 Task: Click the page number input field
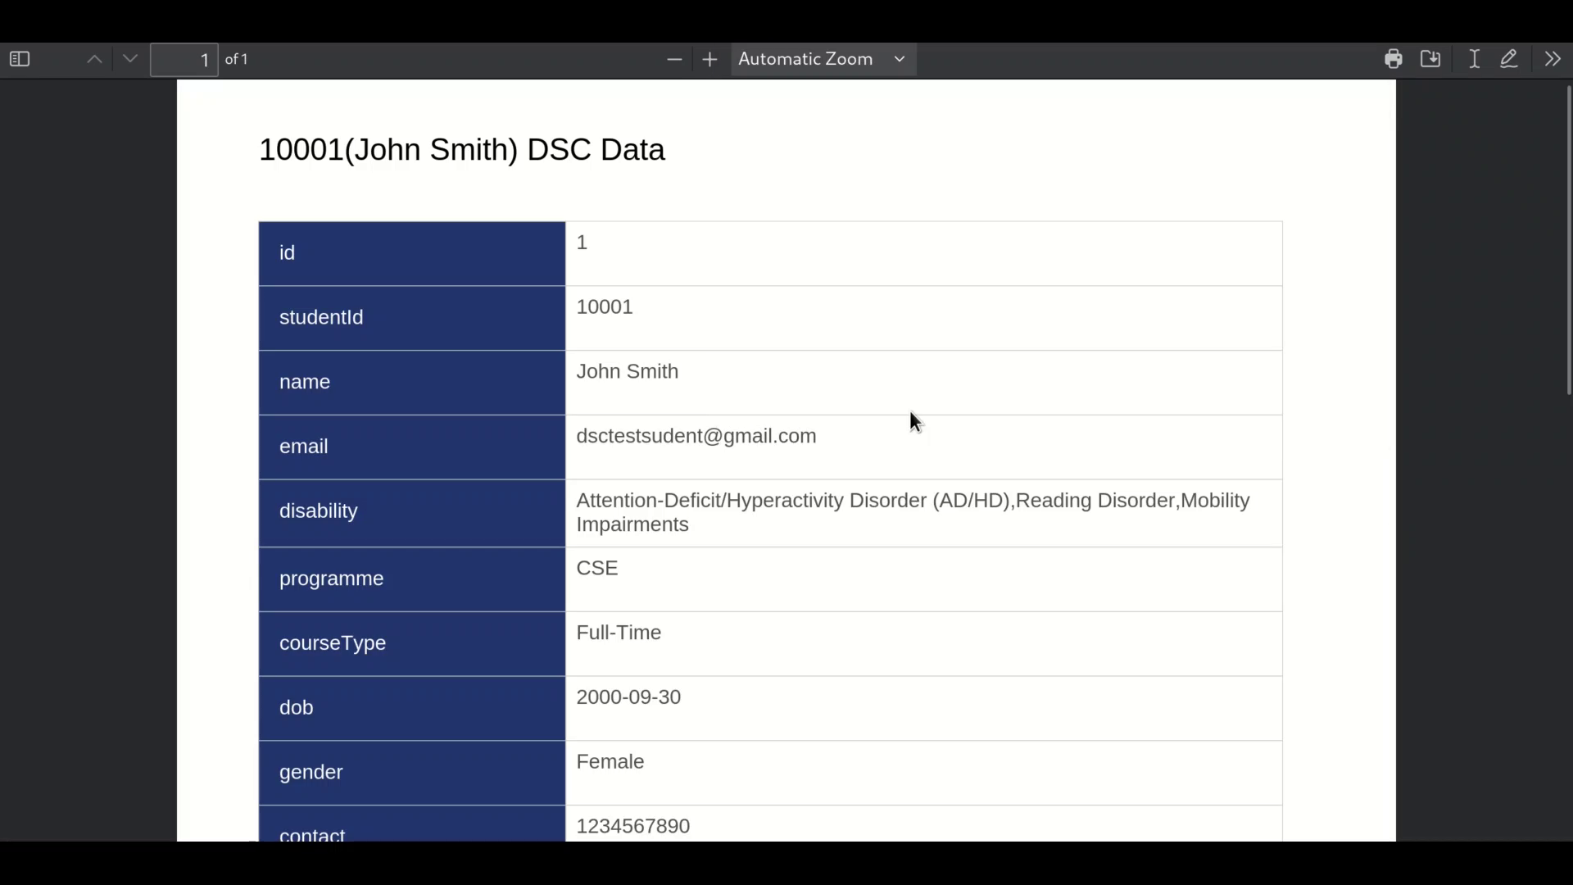pyautogui.click(x=184, y=60)
